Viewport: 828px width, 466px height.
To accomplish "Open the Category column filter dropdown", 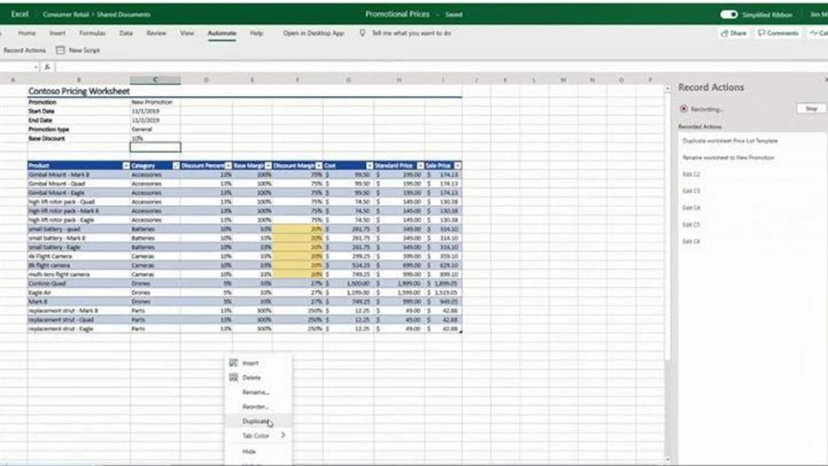I will pos(176,166).
